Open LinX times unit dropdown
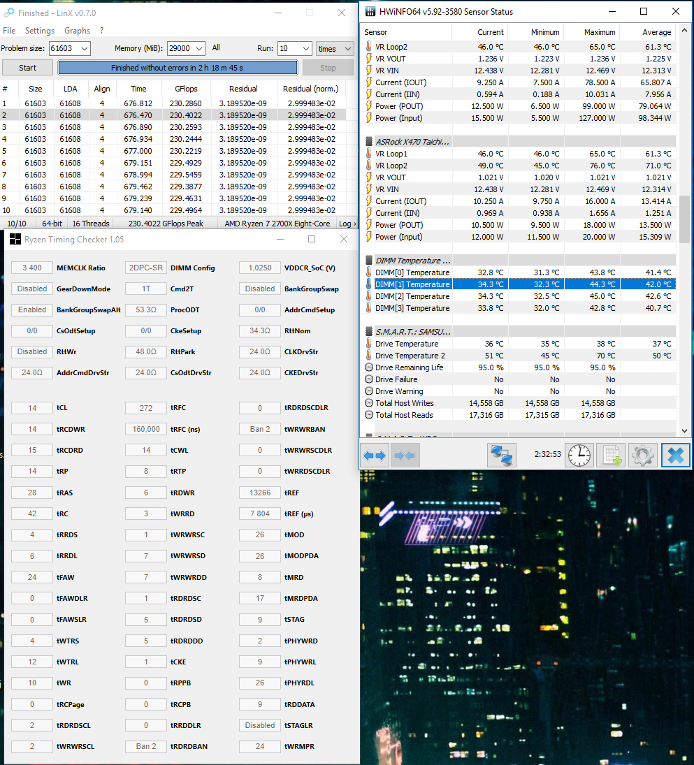The height and width of the screenshot is (765, 694). tap(347, 48)
